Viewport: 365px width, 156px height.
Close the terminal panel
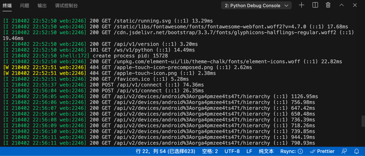tap(355, 5)
